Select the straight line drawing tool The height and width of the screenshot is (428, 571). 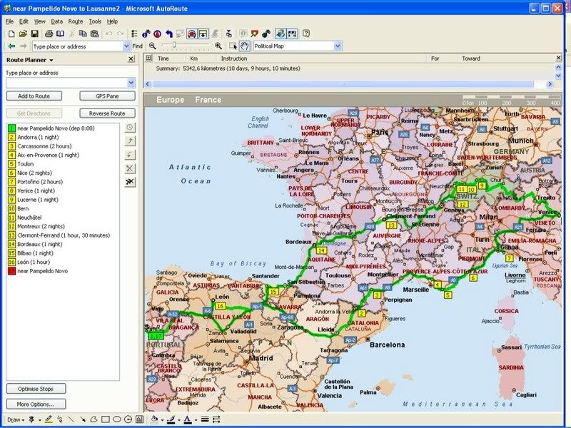(71, 419)
